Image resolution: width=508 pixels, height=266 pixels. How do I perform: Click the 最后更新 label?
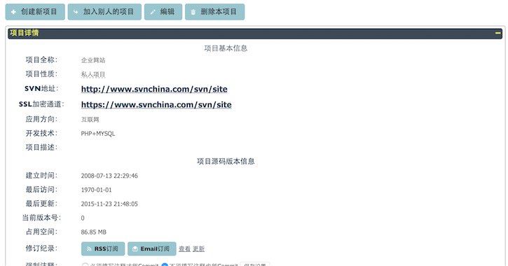click(x=41, y=204)
